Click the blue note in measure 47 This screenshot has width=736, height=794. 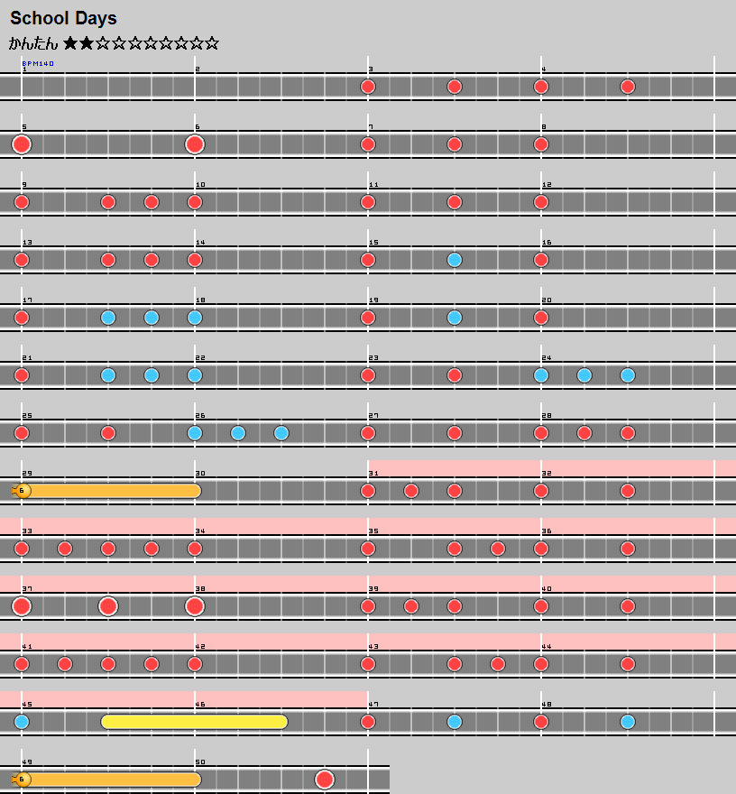click(455, 722)
